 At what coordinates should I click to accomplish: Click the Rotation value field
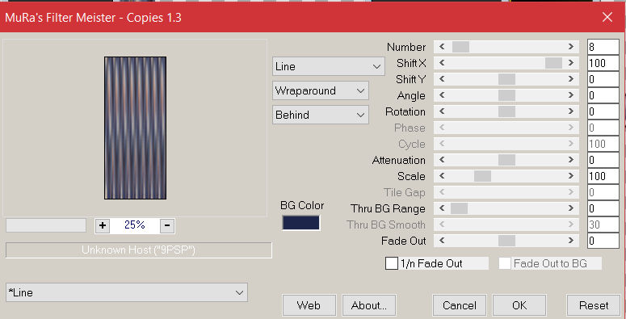point(603,111)
